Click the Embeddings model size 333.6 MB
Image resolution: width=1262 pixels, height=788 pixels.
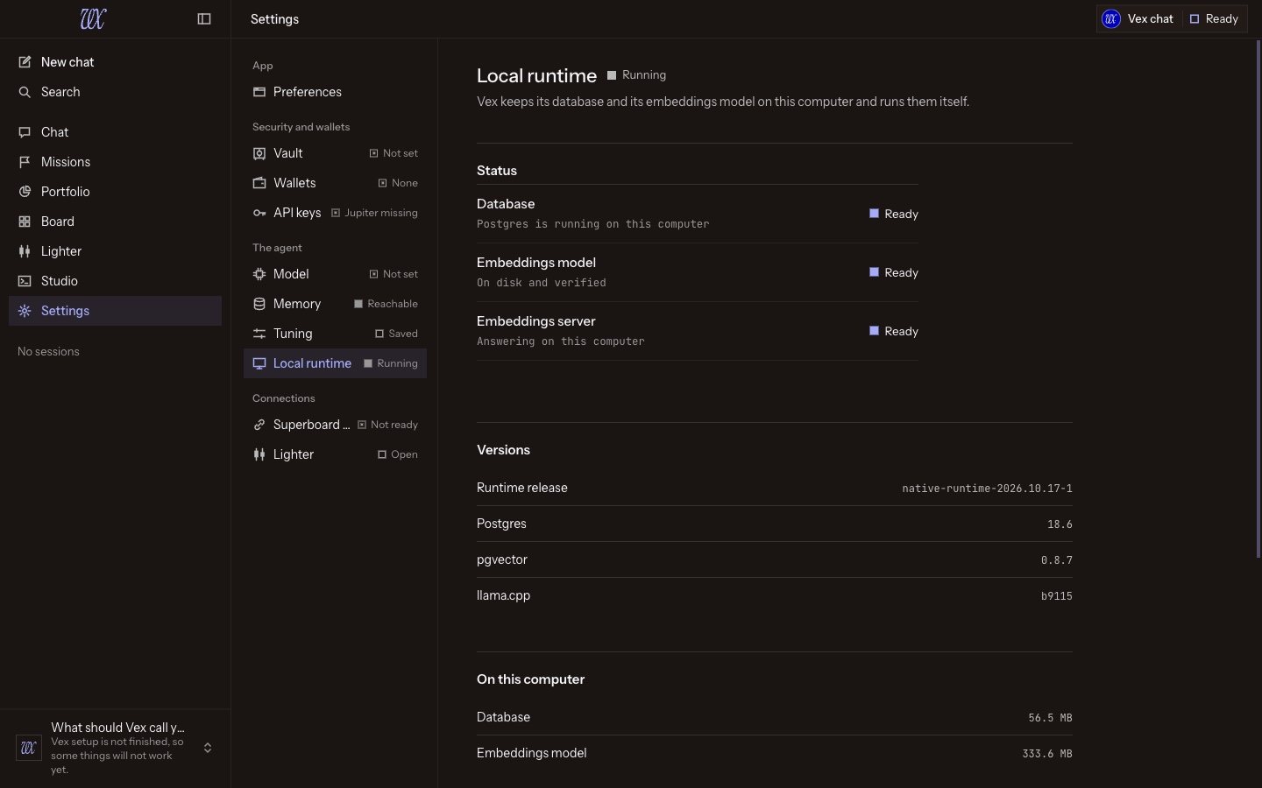point(1047,754)
